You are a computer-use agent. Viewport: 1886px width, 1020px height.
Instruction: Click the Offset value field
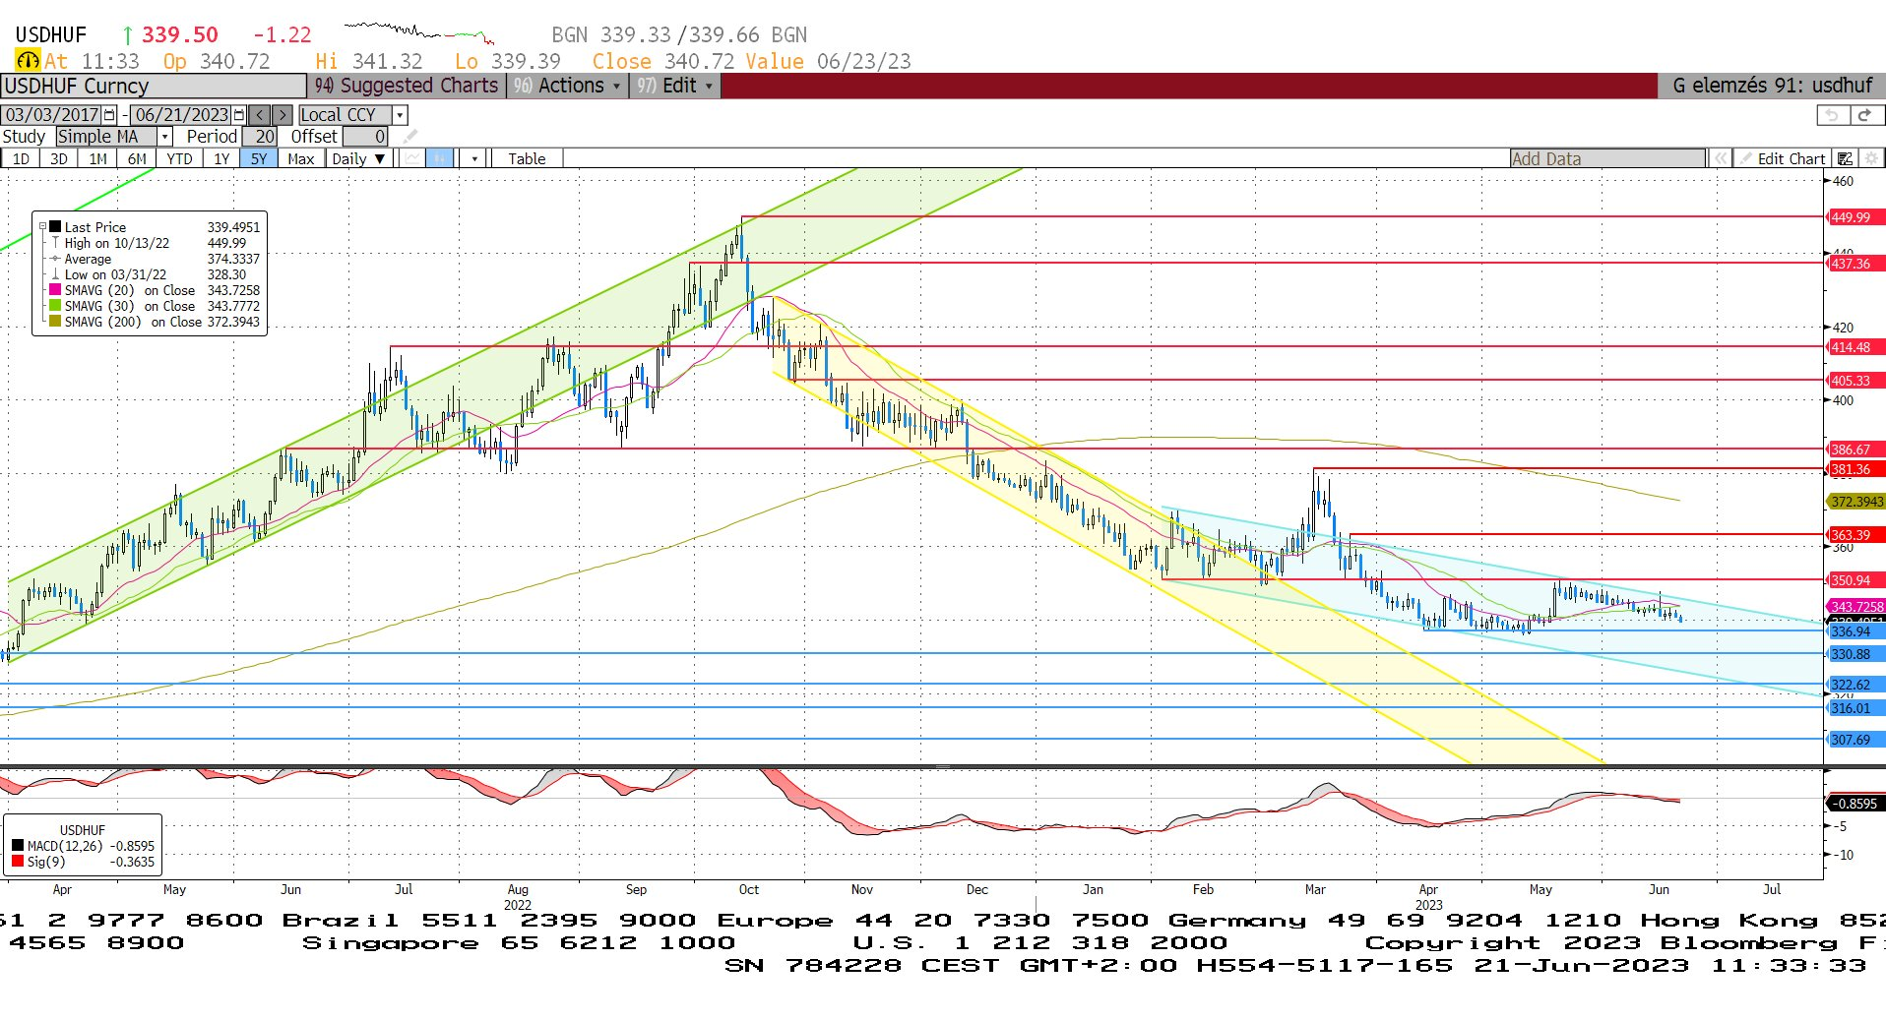(365, 137)
